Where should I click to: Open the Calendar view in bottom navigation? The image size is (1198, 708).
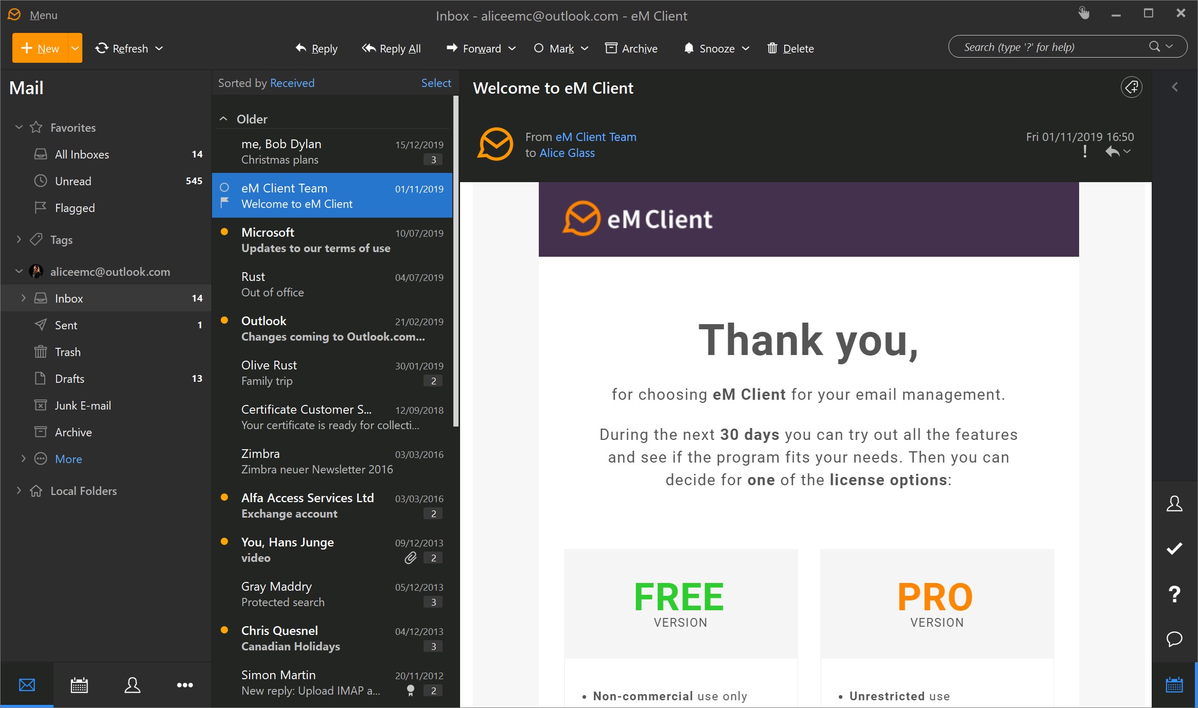(x=79, y=685)
